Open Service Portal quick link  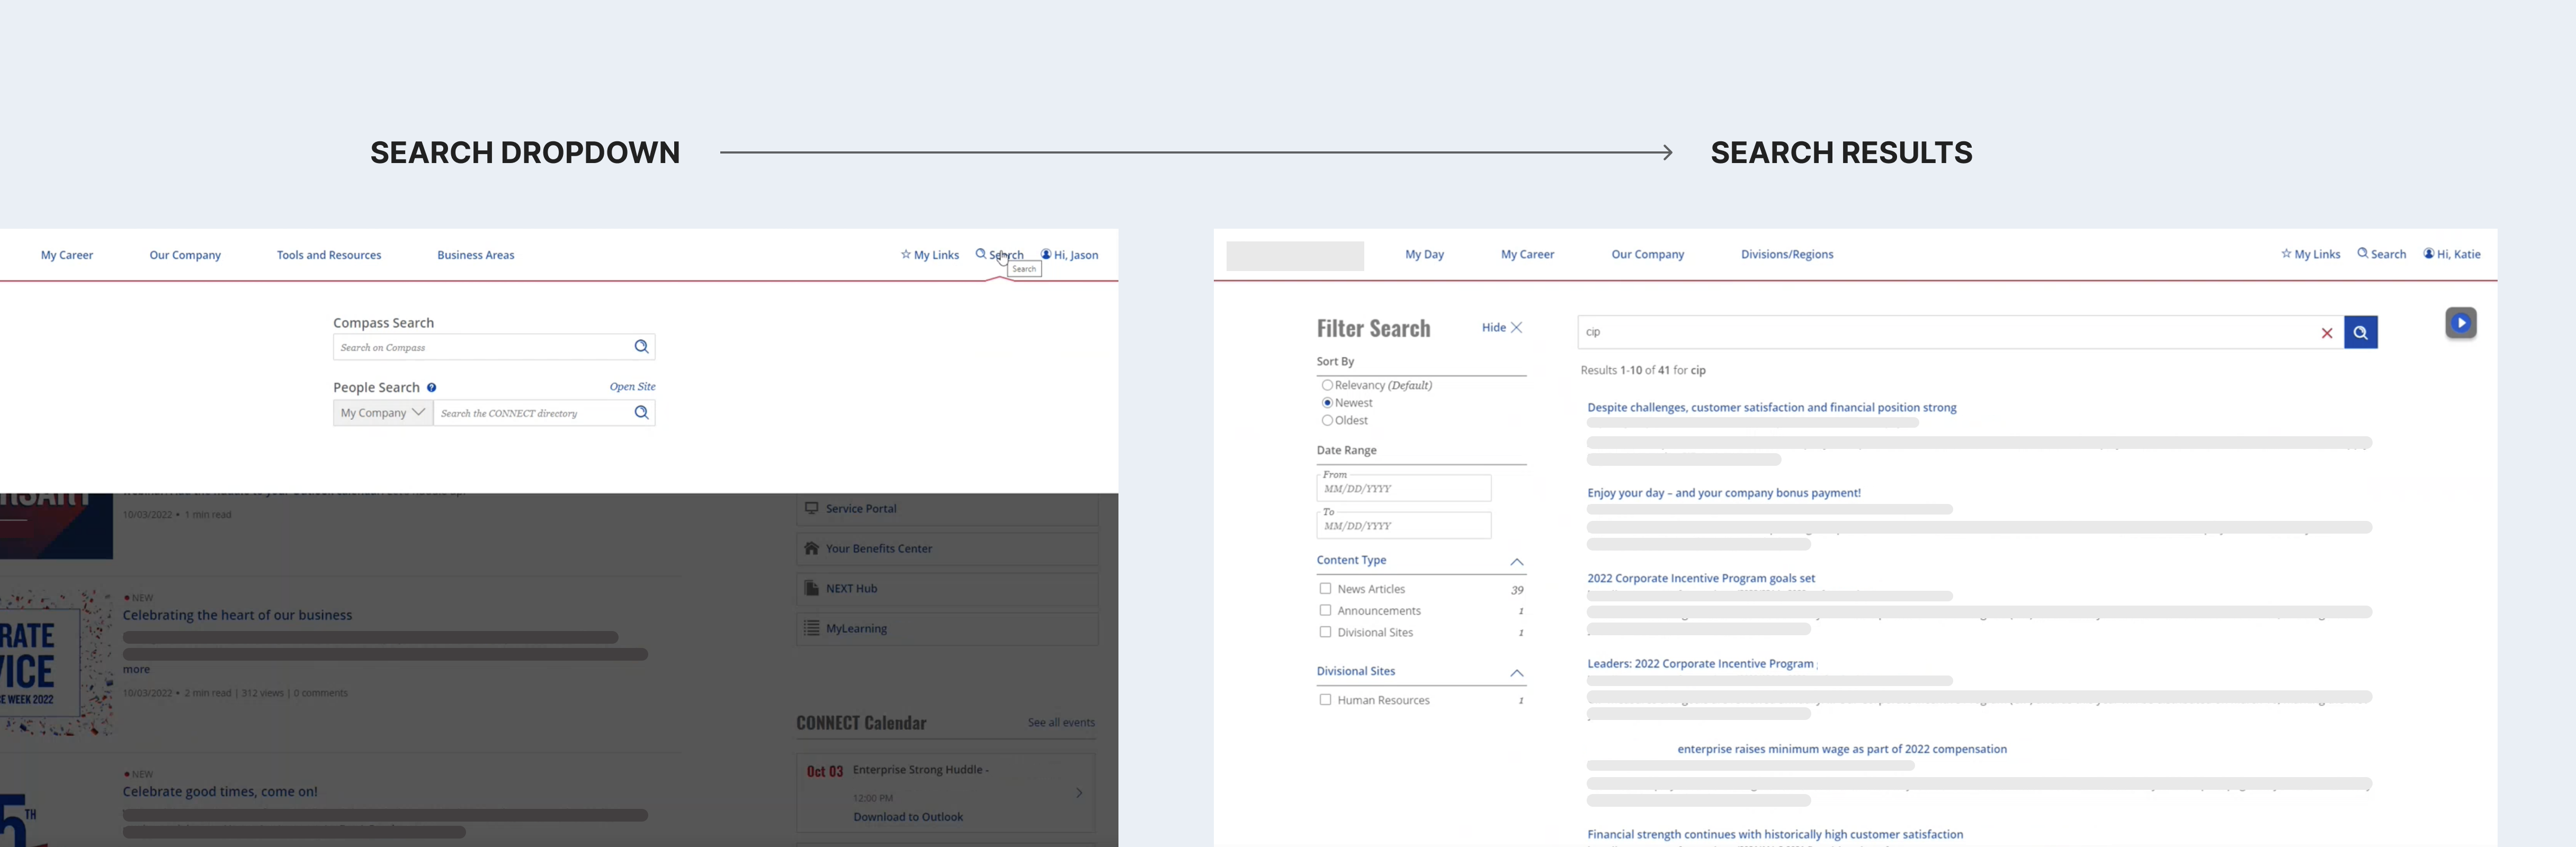click(x=947, y=508)
